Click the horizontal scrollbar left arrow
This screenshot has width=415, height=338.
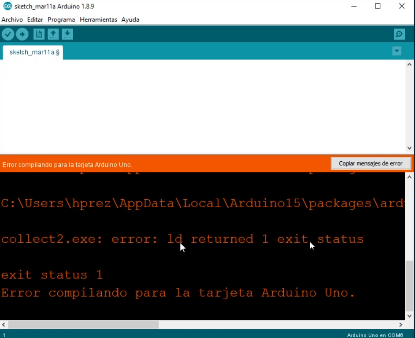tap(4, 324)
